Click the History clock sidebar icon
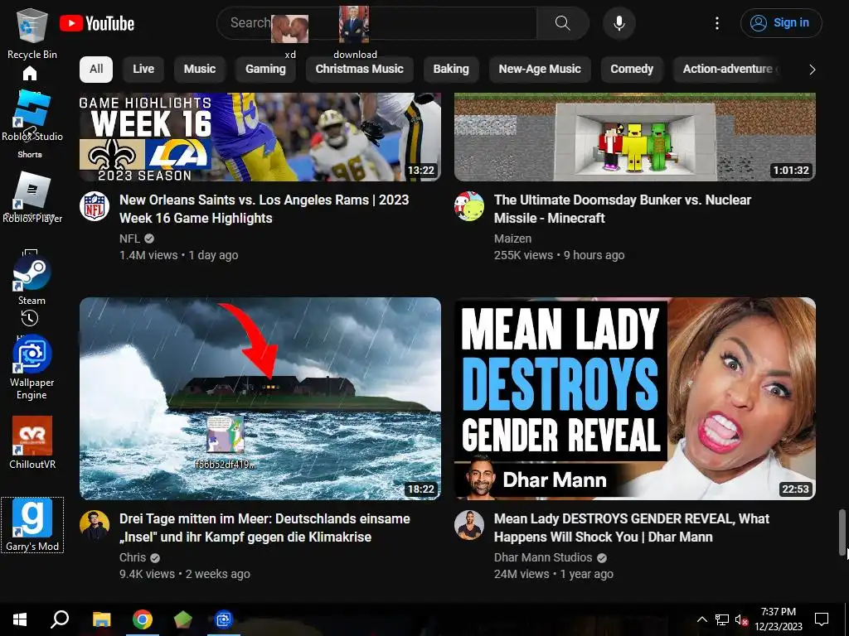Image resolution: width=849 pixels, height=636 pixels. (x=30, y=318)
